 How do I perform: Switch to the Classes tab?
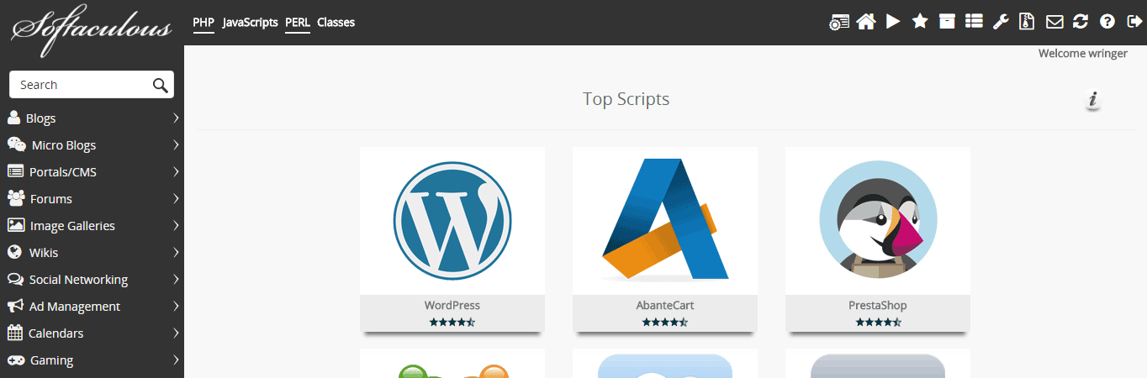(x=336, y=23)
